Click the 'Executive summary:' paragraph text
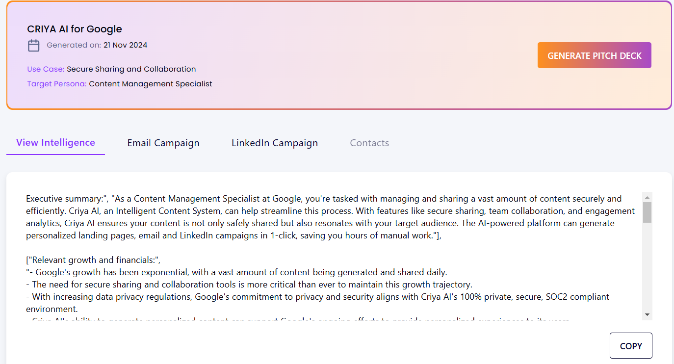Viewport: 674px width, 364px height. click(x=331, y=217)
